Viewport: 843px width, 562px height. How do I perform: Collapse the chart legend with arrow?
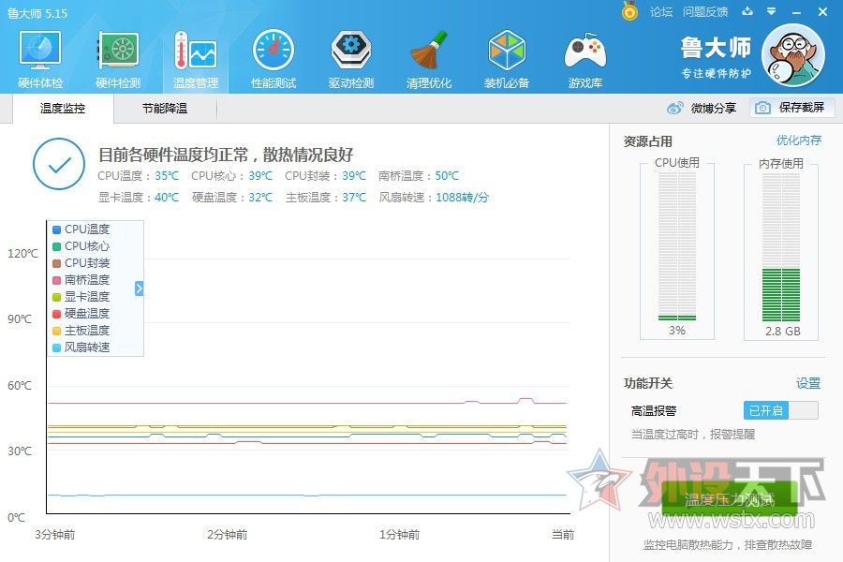tap(140, 288)
